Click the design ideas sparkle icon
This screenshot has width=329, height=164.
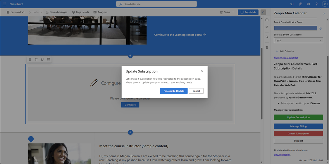coord(267,37)
